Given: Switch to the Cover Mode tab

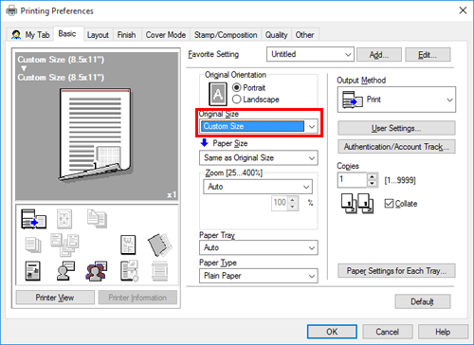Looking at the screenshot, I should (166, 35).
